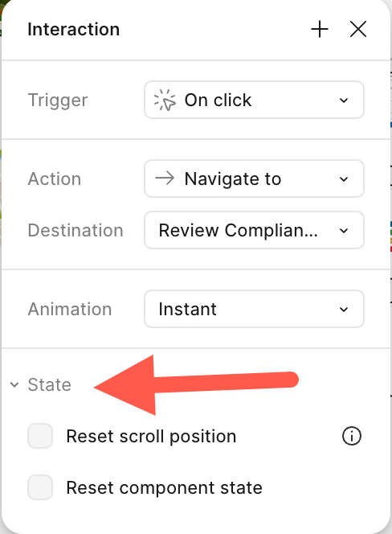Screen dimensions: 392x534
Task: Close the Interaction panel
Action: click(x=358, y=29)
